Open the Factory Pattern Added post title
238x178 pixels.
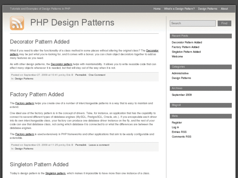point(37,94)
